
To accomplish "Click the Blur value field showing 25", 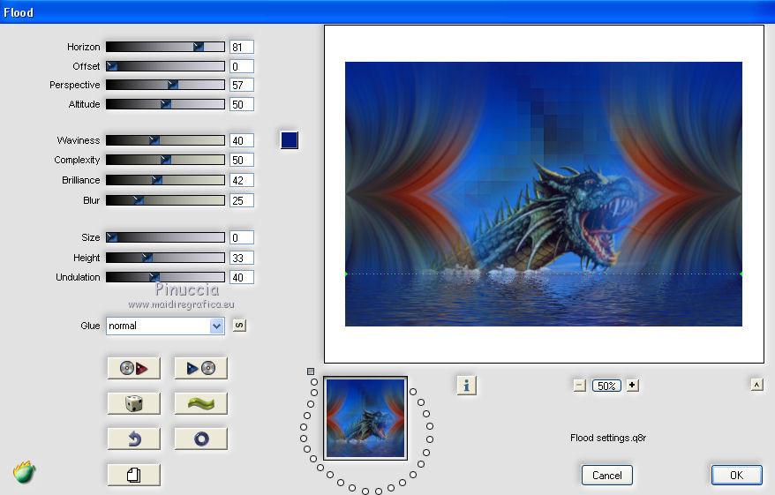I will pos(242,200).
